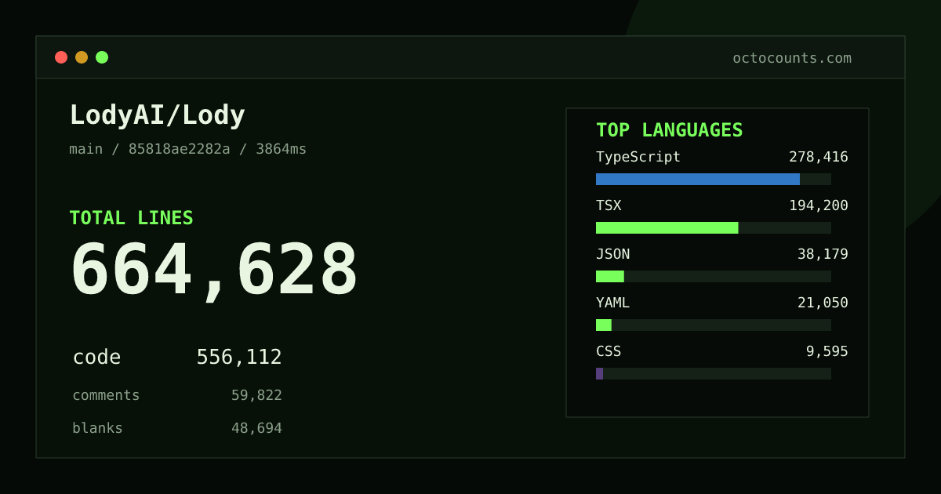Select the TSX value 194,200
The height and width of the screenshot is (494, 941).
(819, 205)
